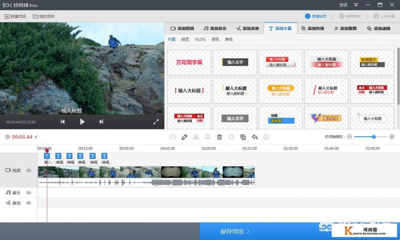Mute the 视频 track speaker
Screen dimensions: 400x240
tap(29, 170)
